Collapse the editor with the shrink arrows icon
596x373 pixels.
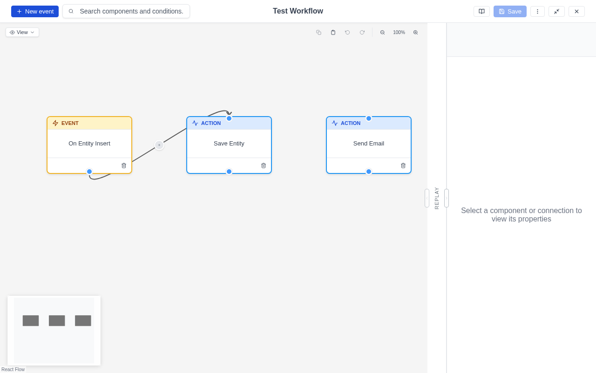pyautogui.click(x=557, y=11)
